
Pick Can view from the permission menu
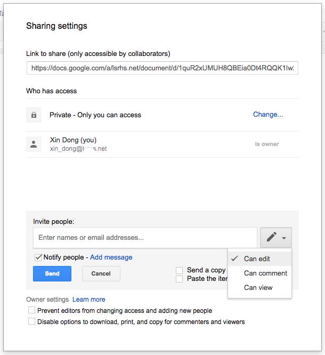(x=258, y=288)
